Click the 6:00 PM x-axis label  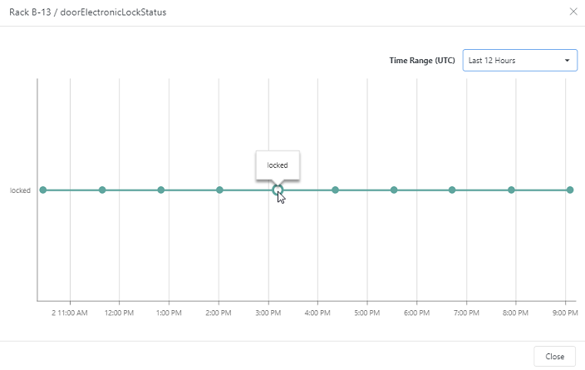coord(416,313)
